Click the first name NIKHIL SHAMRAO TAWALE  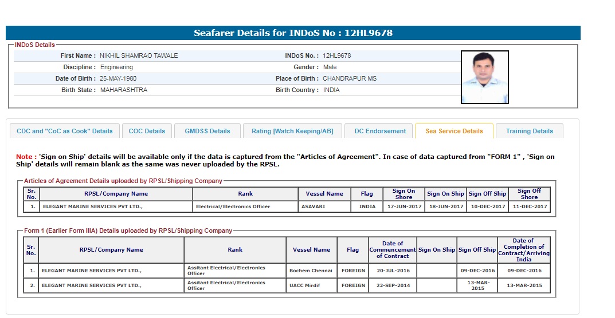click(x=139, y=55)
